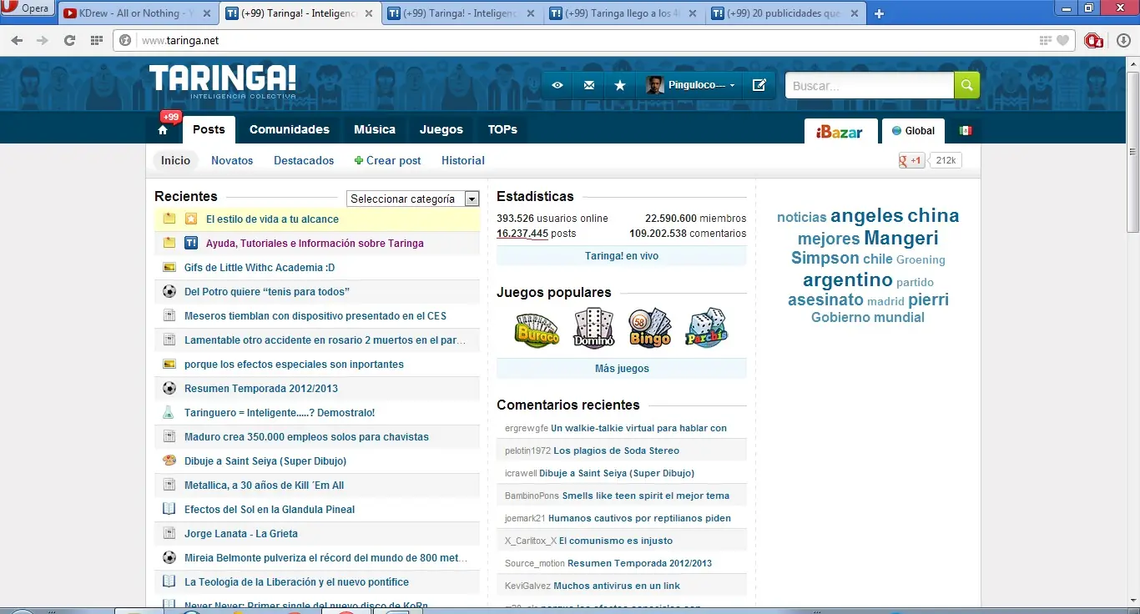Click the iBazar button
Screen dimensions: 1140x614
pyautogui.click(x=840, y=131)
